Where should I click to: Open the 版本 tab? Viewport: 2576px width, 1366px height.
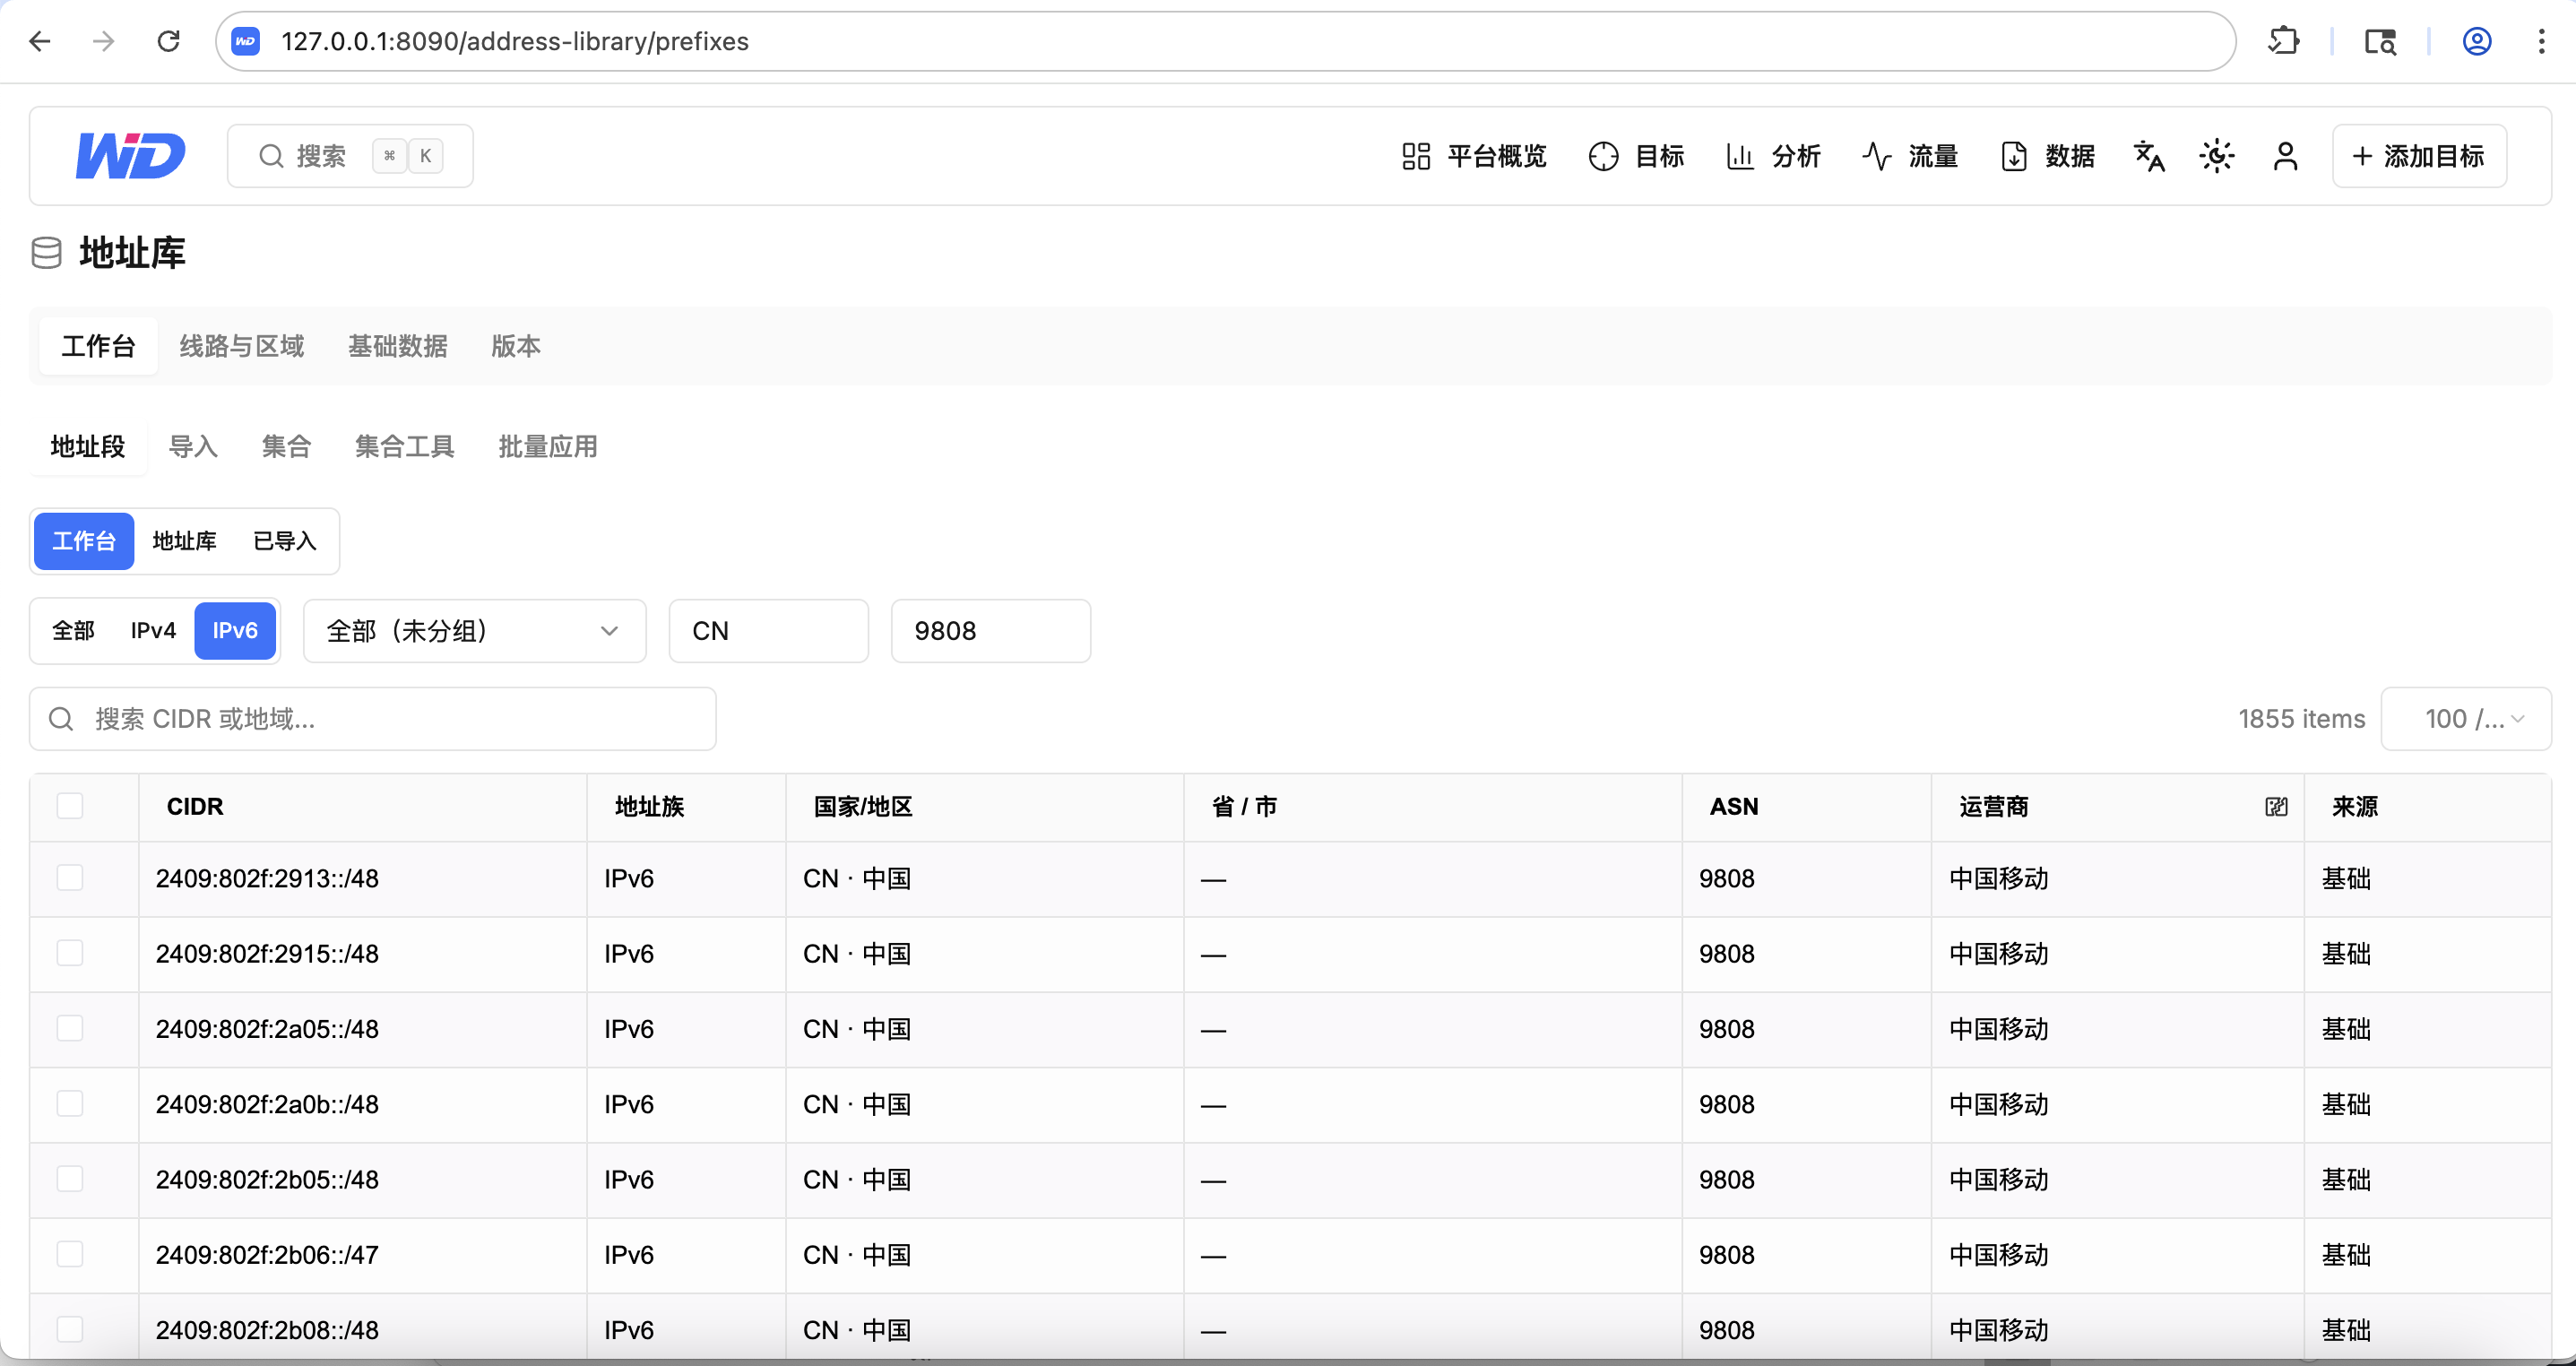pyautogui.click(x=515, y=346)
